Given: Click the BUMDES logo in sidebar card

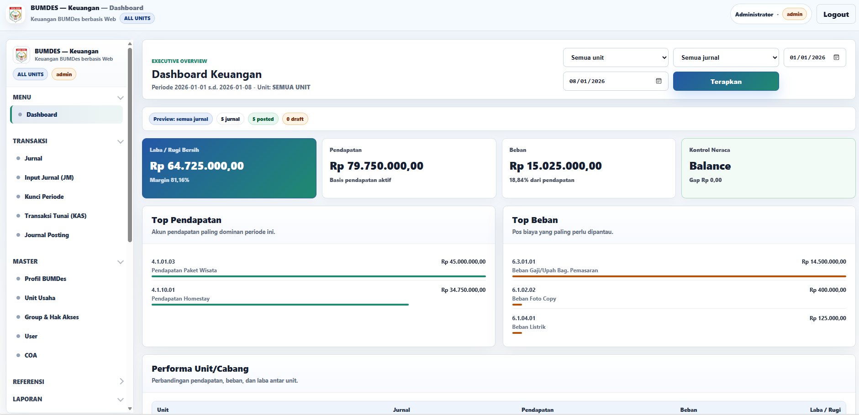Looking at the screenshot, I should [21, 55].
